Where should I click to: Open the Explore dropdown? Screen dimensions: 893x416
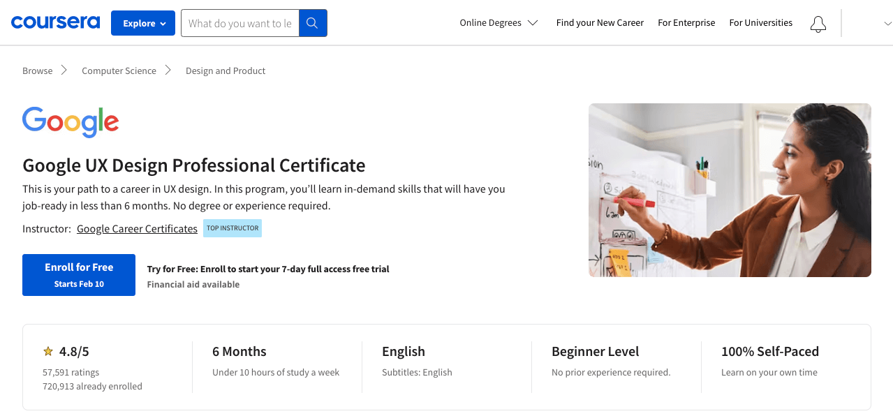pyautogui.click(x=144, y=23)
